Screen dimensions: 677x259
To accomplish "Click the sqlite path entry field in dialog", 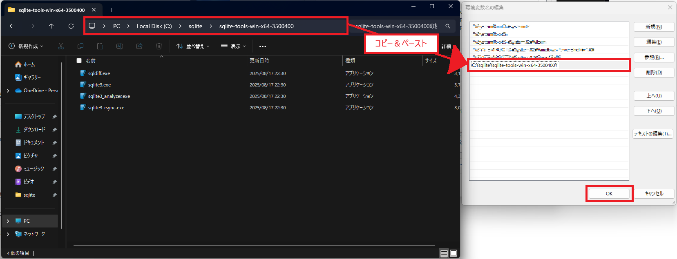I will pyautogui.click(x=549, y=65).
